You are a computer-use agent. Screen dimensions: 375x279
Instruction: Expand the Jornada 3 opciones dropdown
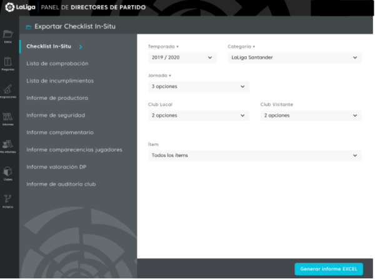[198, 86]
